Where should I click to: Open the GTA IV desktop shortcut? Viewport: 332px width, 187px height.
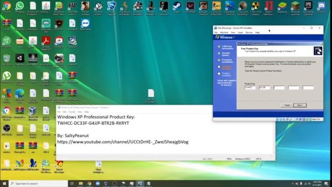pyautogui.click(x=72, y=6)
